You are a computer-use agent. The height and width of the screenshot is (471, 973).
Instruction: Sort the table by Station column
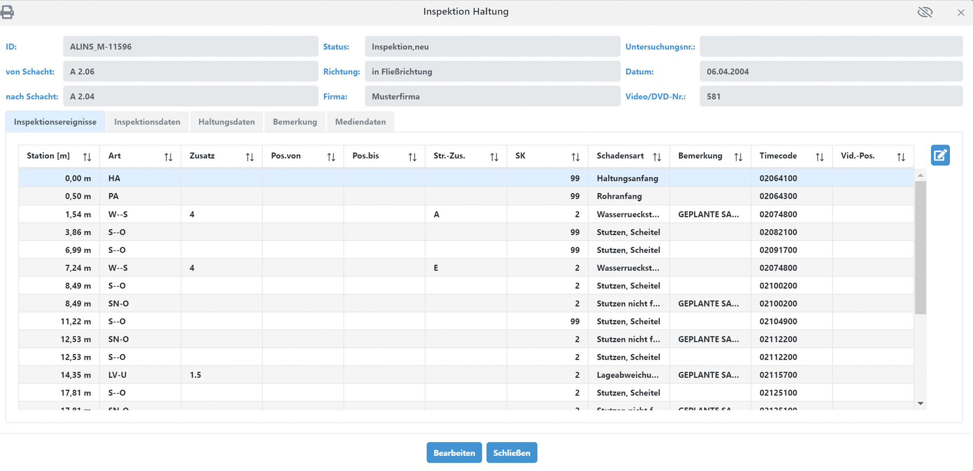(87, 157)
